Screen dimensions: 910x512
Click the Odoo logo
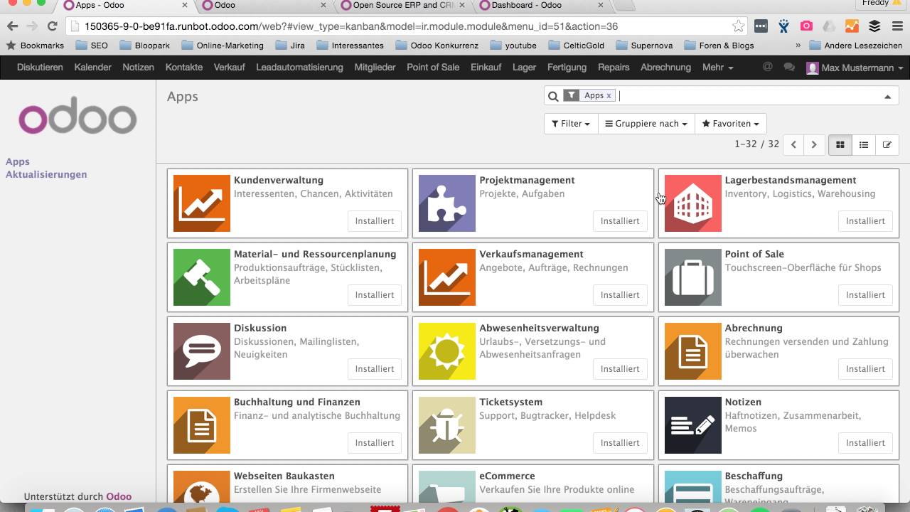pos(77,117)
